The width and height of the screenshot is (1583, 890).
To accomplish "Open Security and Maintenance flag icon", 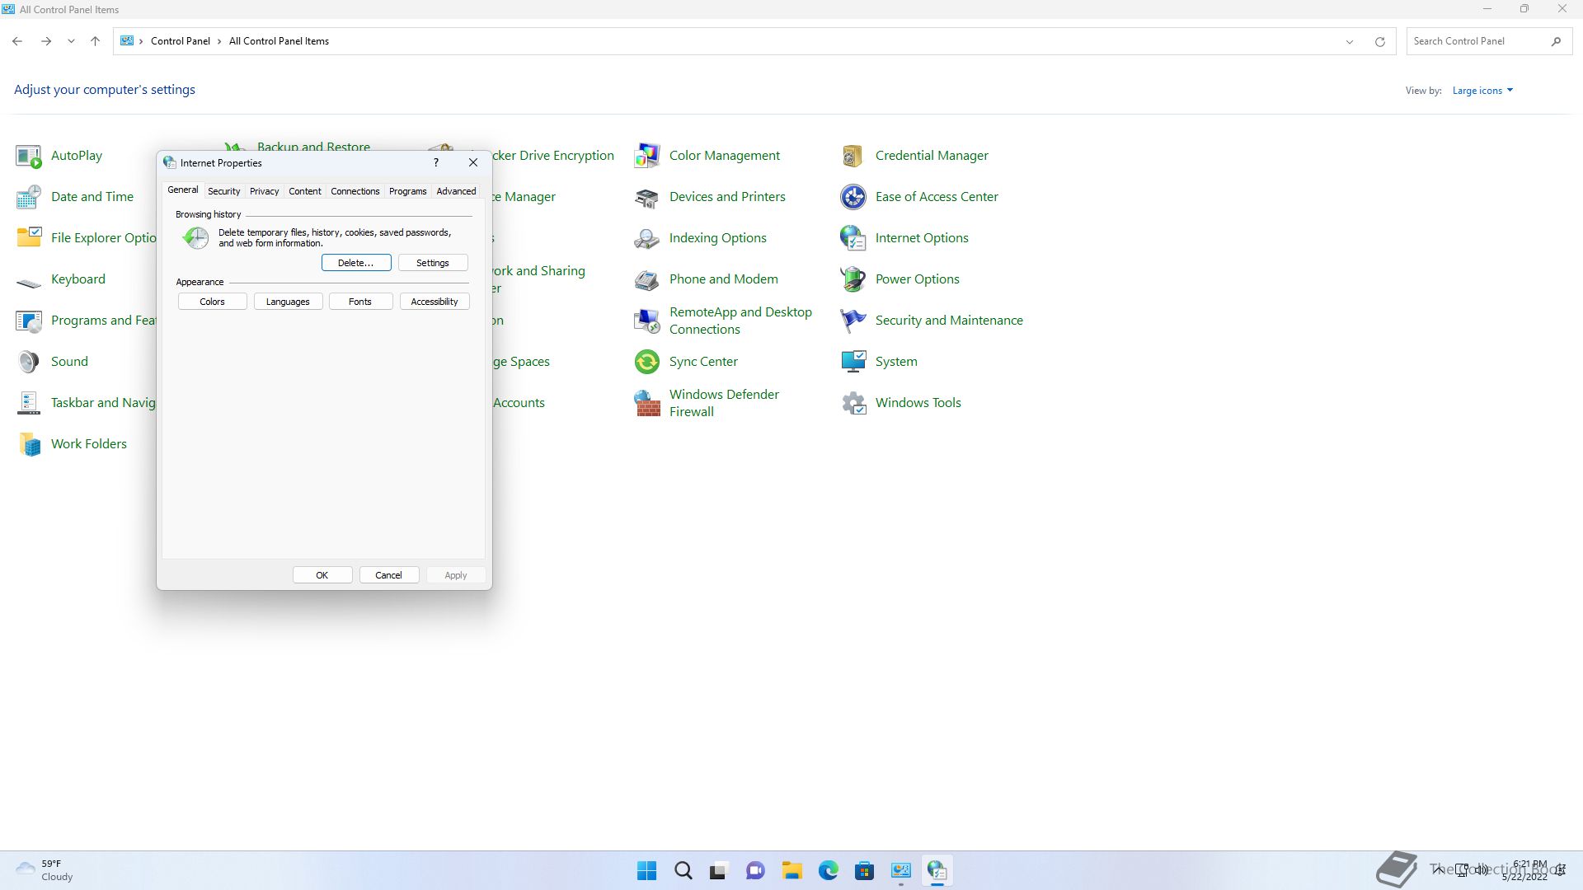I will tap(853, 321).
